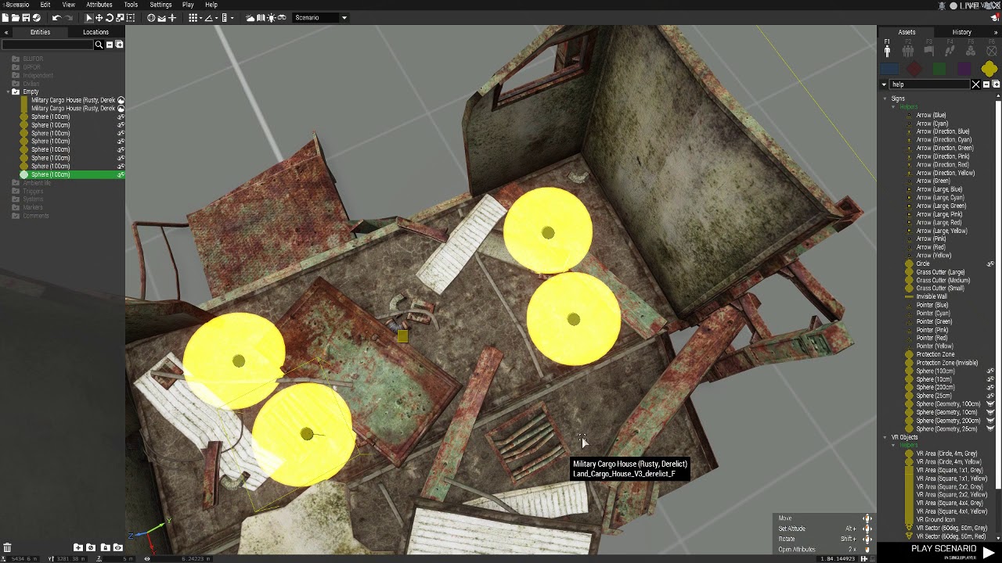Toggle surface snapping (envelope icon)
Screen dimensions: 1002x563
(162, 17)
